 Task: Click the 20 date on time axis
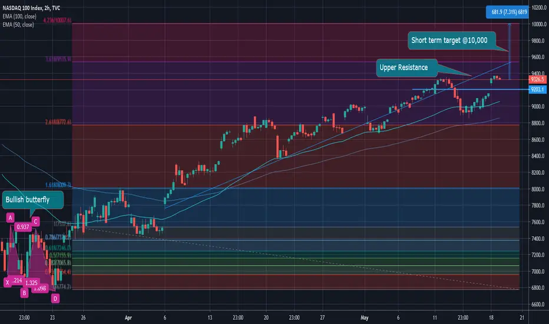click(266, 318)
